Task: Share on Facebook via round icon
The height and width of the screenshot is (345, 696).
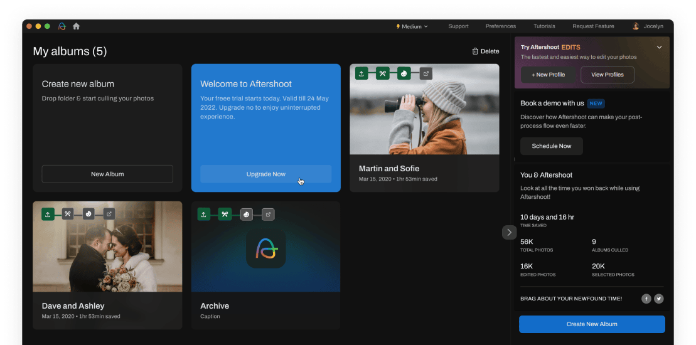Action: tap(646, 299)
